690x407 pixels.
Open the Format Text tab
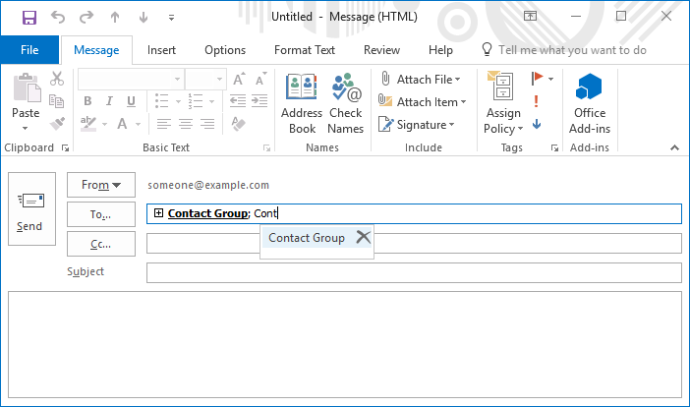coord(304,50)
